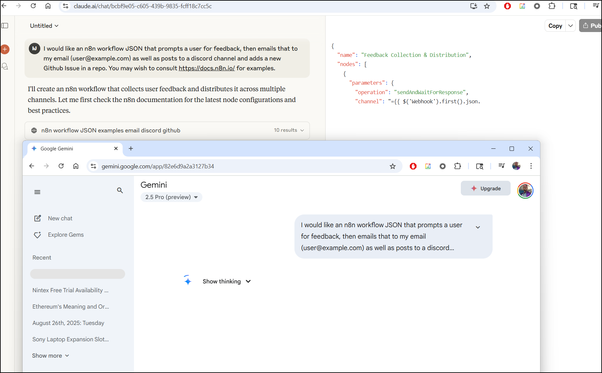Open the Google account avatar in Gemini
Viewport: 602px width, 373px height.
pyautogui.click(x=525, y=190)
